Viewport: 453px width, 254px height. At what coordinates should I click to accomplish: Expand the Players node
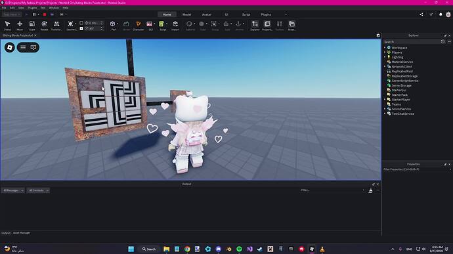[385, 53]
